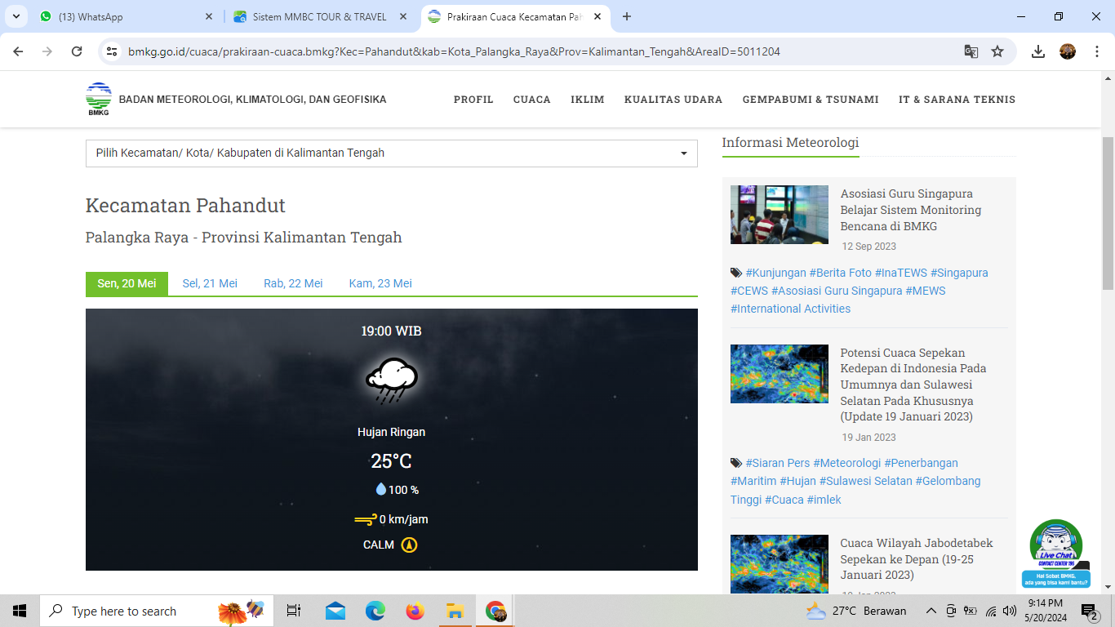Screen dimensions: 1115x627
Task: Close the Prakiraan Cuaca tab
Action: pyautogui.click(x=597, y=16)
